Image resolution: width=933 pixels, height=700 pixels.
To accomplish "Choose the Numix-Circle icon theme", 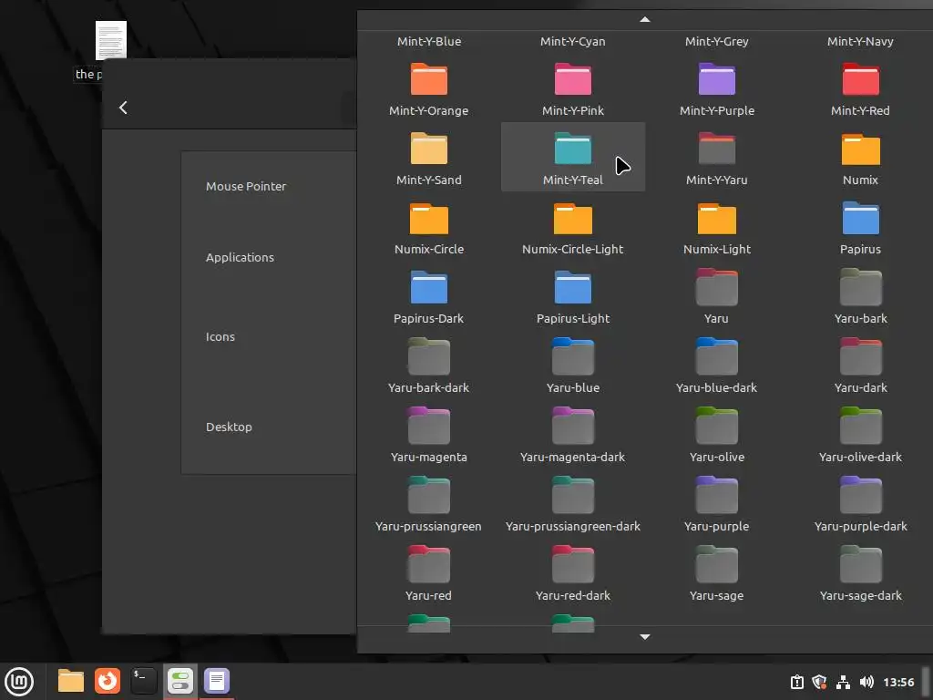I will [428, 226].
